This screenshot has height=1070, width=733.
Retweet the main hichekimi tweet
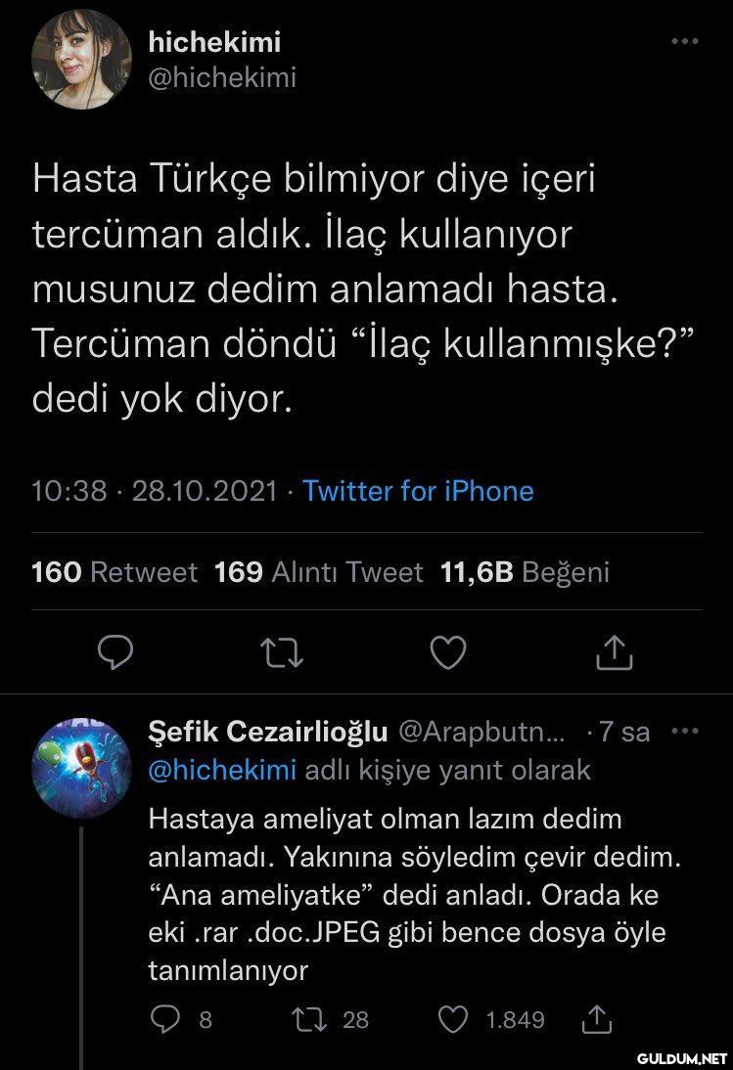click(x=283, y=652)
